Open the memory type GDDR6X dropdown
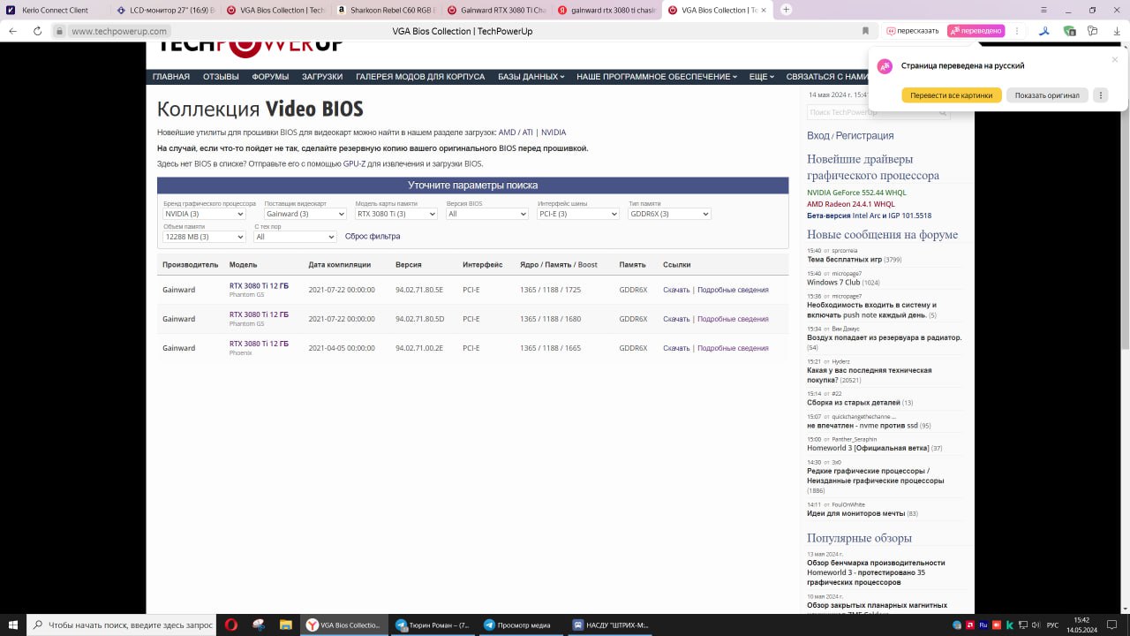The height and width of the screenshot is (636, 1130). (x=669, y=214)
